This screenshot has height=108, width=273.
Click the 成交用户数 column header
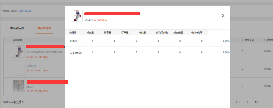pyautogui.click(x=162, y=33)
